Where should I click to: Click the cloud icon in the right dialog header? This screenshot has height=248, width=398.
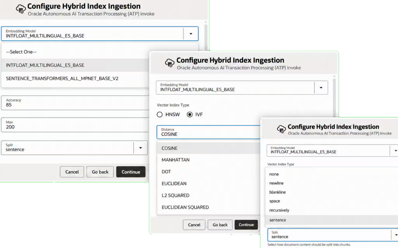(x=281, y=129)
